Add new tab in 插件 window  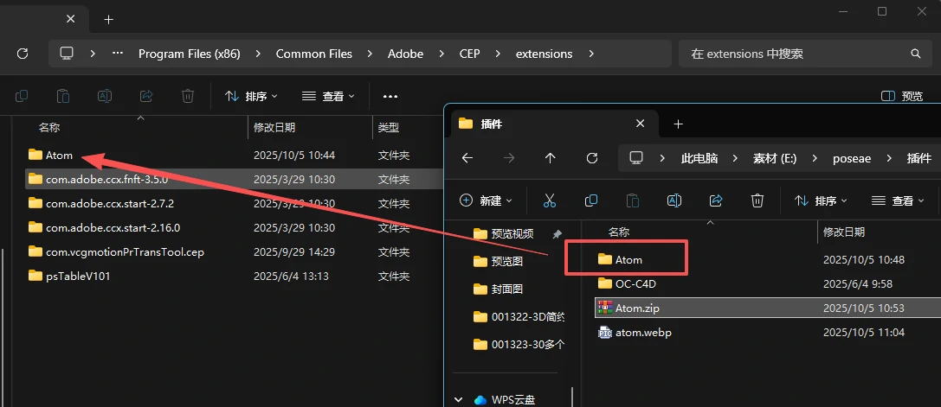coord(678,124)
